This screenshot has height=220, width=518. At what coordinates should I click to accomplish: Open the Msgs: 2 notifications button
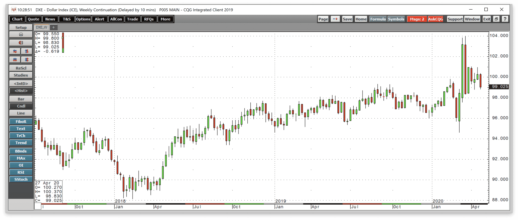(417, 19)
